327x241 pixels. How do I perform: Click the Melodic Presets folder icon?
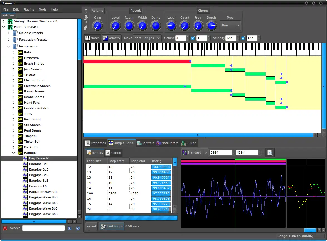click(15, 33)
